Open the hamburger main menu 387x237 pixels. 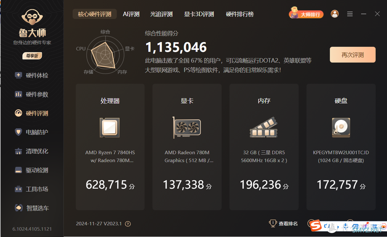[x=350, y=14]
